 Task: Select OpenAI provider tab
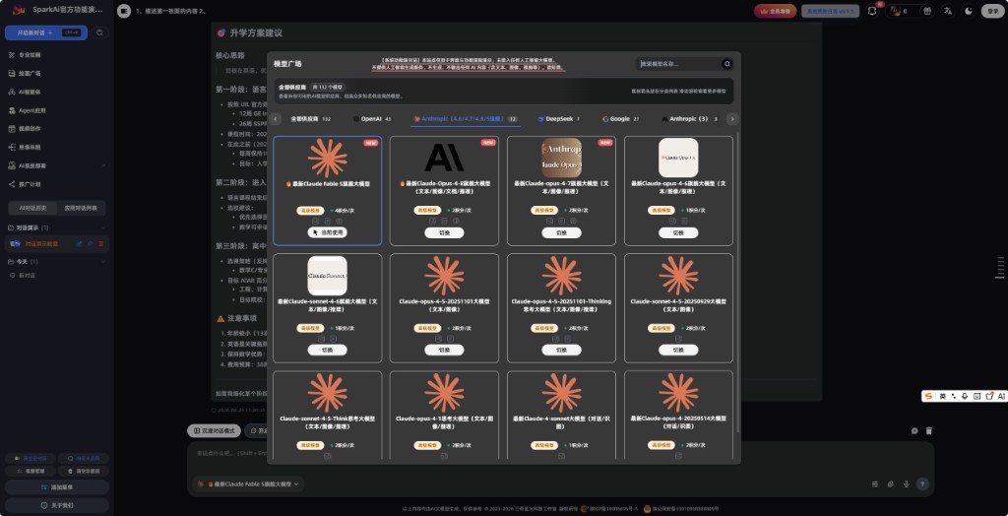[x=371, y=119]
